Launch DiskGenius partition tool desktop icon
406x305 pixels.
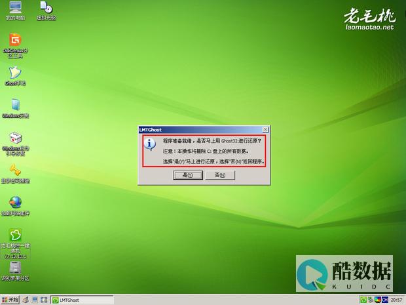pyautogui.click(x=15, y=45)
